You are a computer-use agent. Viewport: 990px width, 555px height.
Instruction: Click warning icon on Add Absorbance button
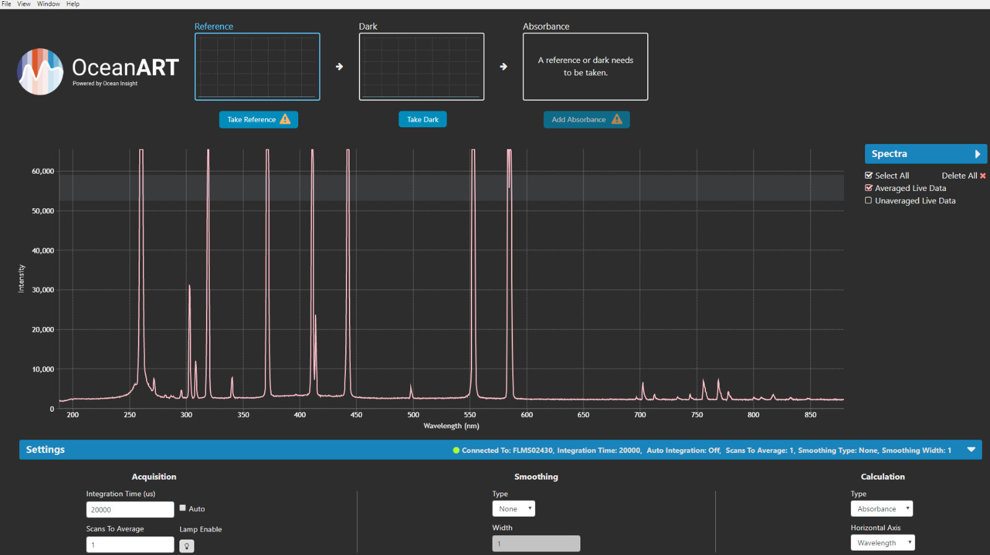pyautogui.click(x=617, y=119)
